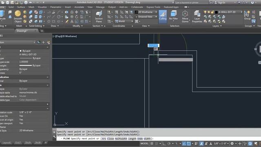Click the Undo option in command line
The width and height of the screenshot is (261, 147).
pos(140,139)
